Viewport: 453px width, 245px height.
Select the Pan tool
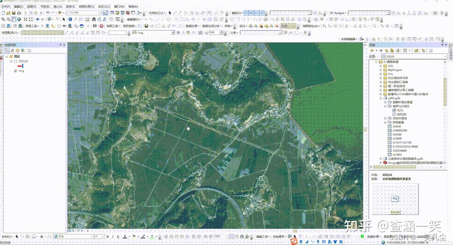(x=13, y=19)
